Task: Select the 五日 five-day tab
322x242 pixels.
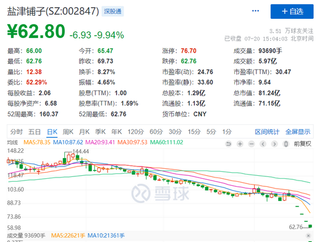Action: (35, 132)
